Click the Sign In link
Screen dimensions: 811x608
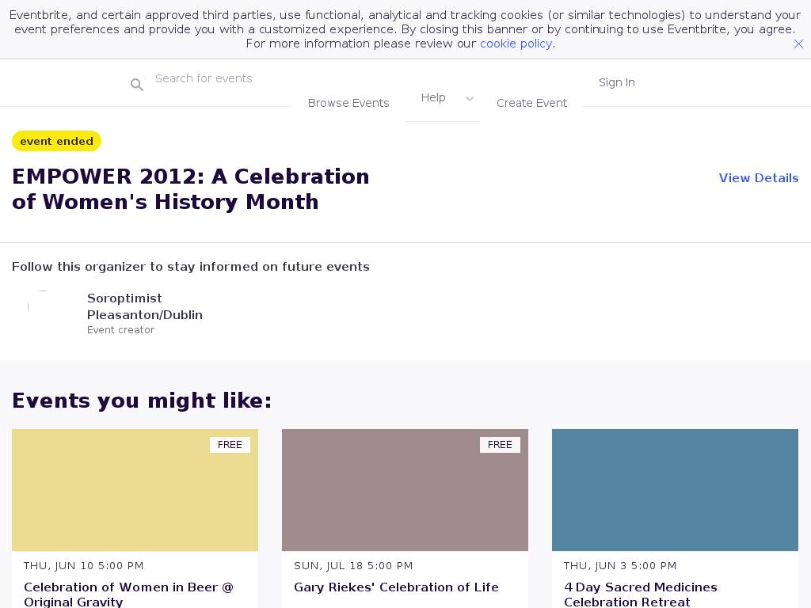616,82
